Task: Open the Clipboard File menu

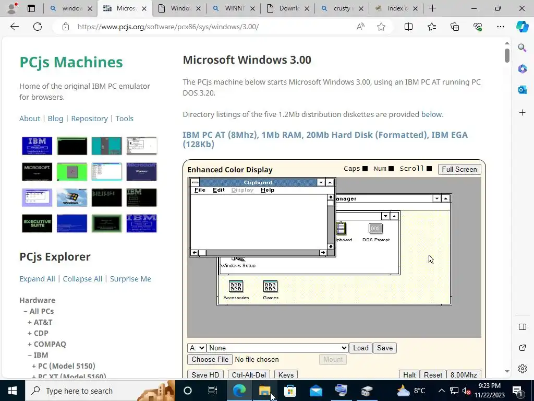Action: pyautogui.click(x=200, y=190)
